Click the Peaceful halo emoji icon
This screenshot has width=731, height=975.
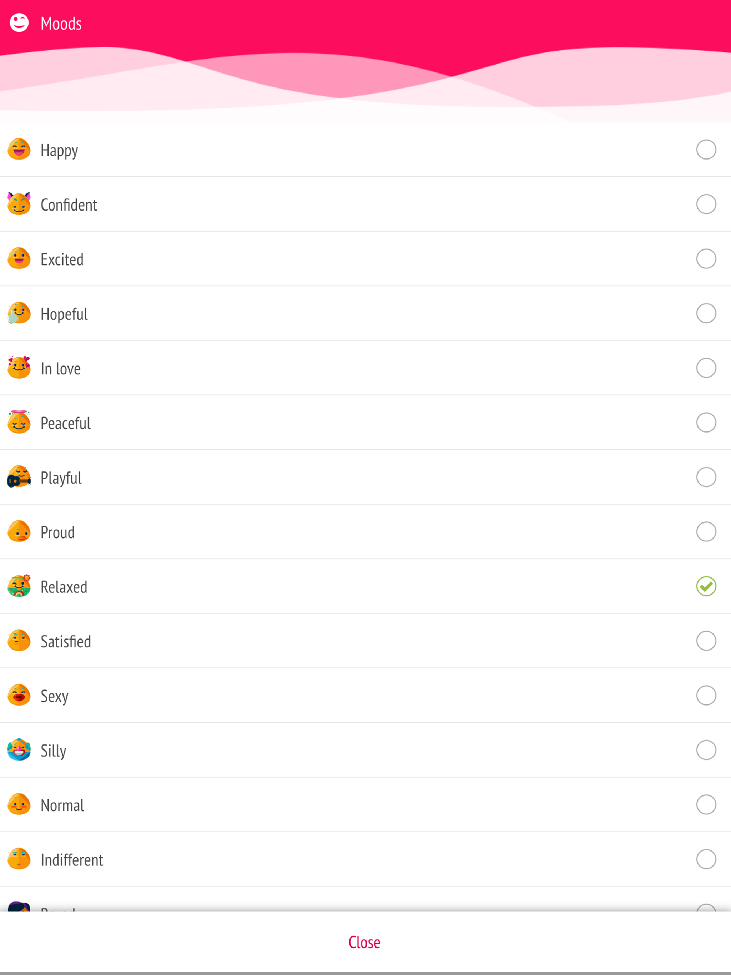coord(19,422)
